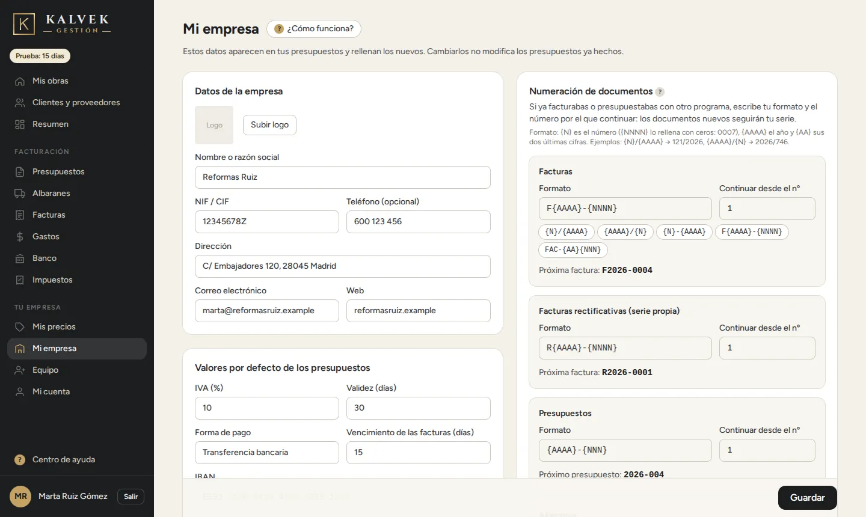Click Presupuestos Continuar desde el nº field
Viewport: 866px width, 517px height.
(x=767, y=450)
